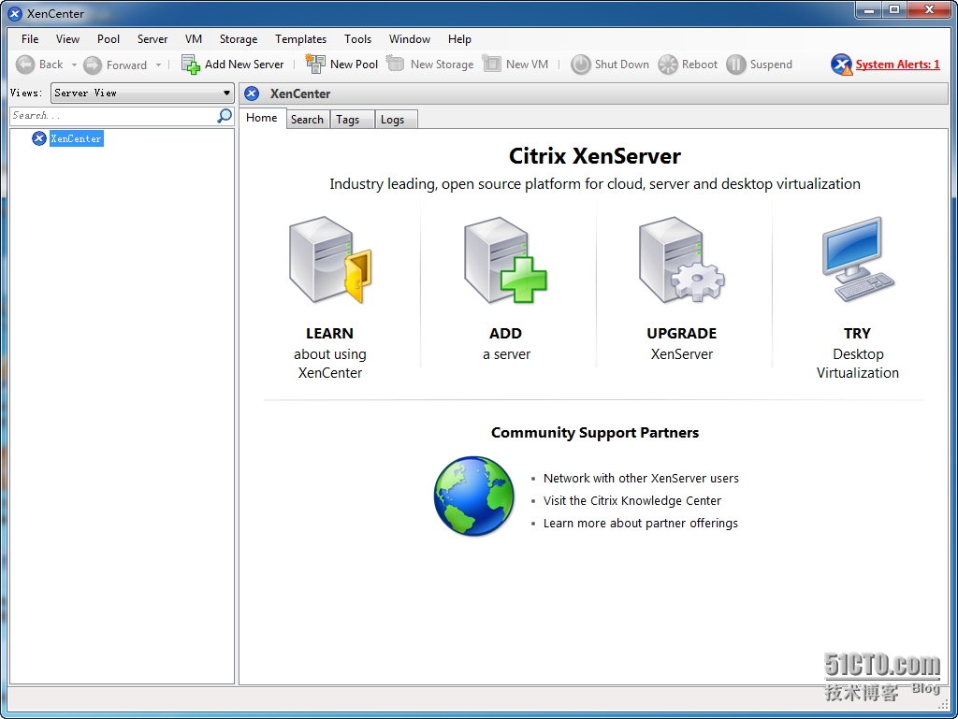Click the ADD a server text
Screen dimensions: 958x719
pos(506,344)
